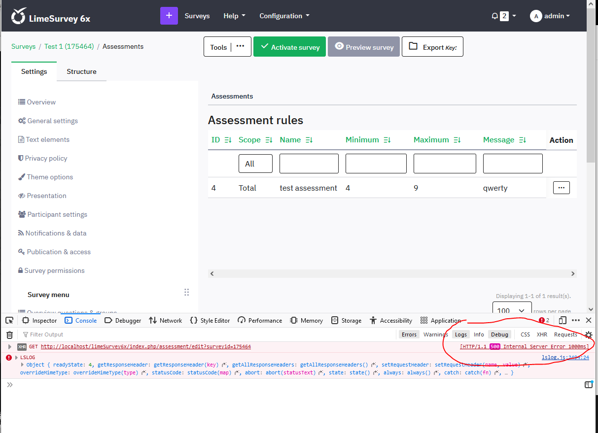Switch to the Structure tab
This screenshot has width=598, height=433.
pos(81,71)
